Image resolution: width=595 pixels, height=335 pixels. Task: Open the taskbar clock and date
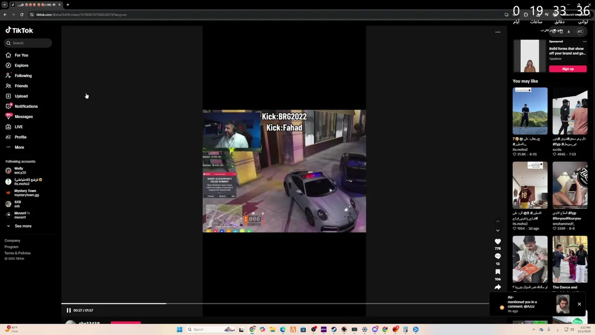click(584, 329)
